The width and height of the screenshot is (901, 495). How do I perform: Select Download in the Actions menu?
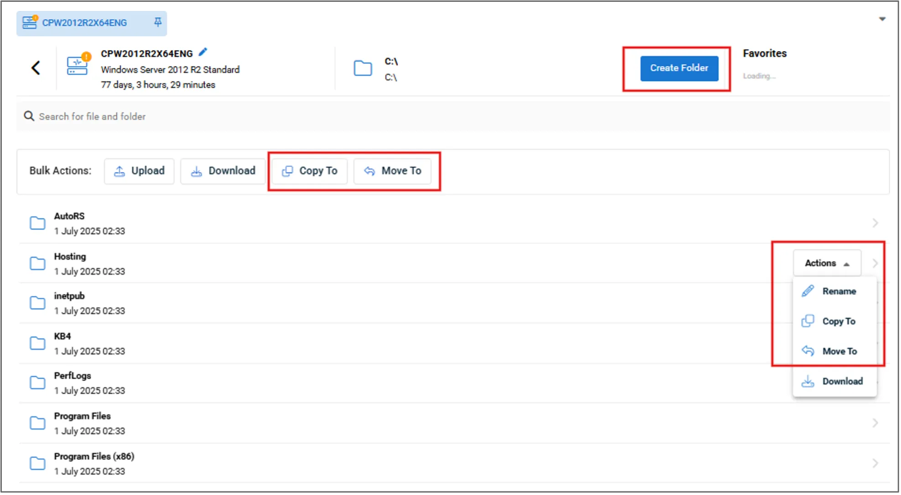[x=842, y=381]
